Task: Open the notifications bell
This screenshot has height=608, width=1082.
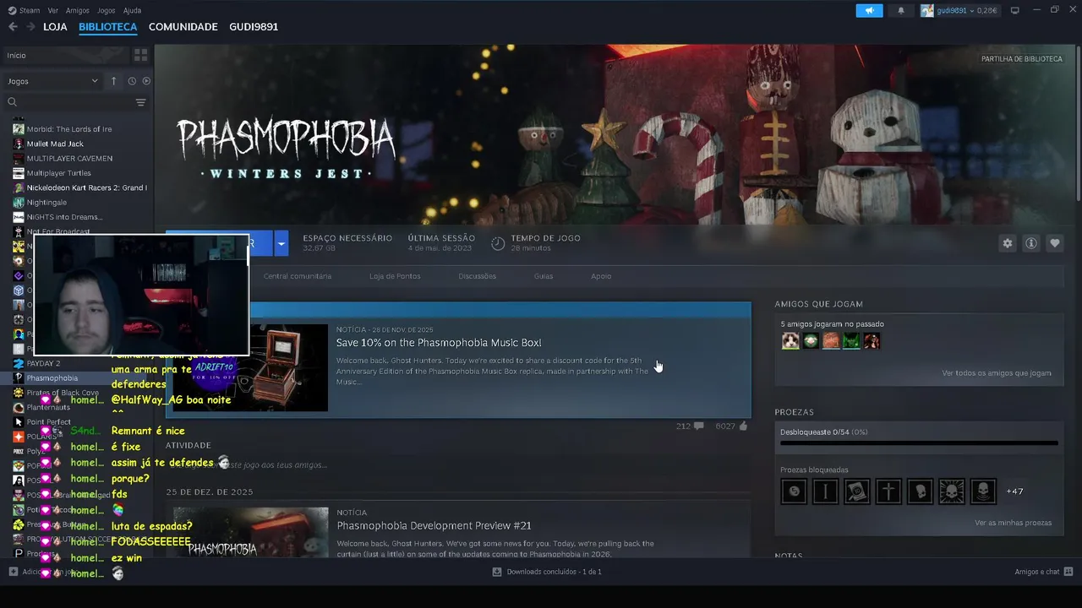Action: [x=900, y=10]
